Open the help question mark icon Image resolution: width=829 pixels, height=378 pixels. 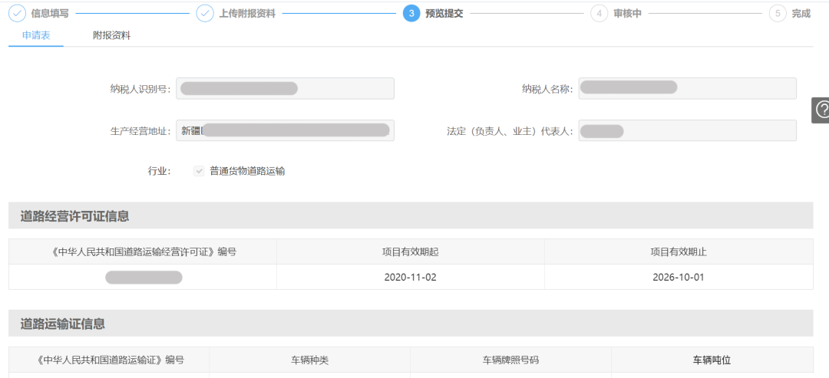821,110
